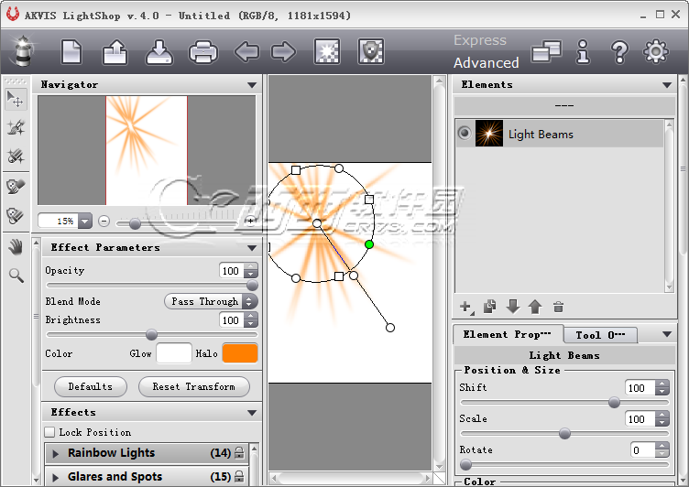Select the Light Beams element row

pyautogui.click(x=559, y=134)
